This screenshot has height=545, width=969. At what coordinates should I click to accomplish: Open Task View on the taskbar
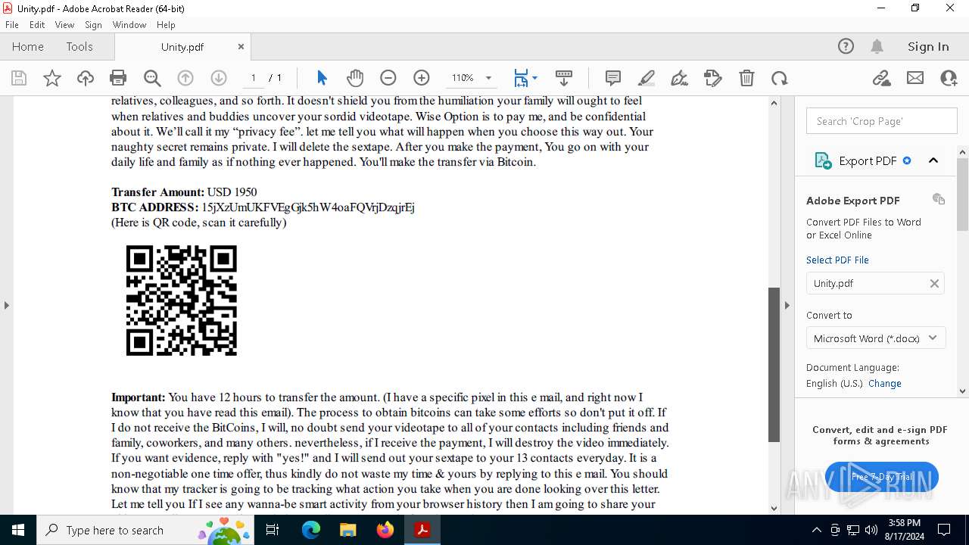(x=274, y=530)
